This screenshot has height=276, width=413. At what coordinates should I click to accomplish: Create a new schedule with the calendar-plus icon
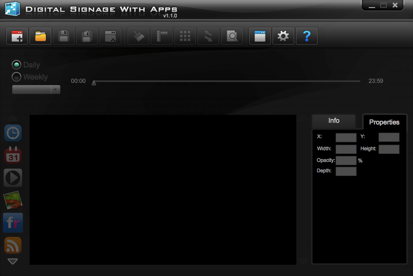coord(17,36)
